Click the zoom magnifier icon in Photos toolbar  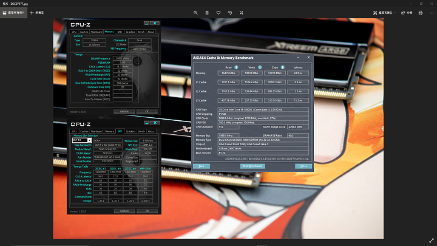(195, 13)
